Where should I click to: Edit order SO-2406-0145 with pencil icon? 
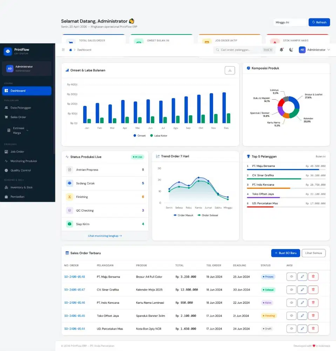click(x=302, y=316)
